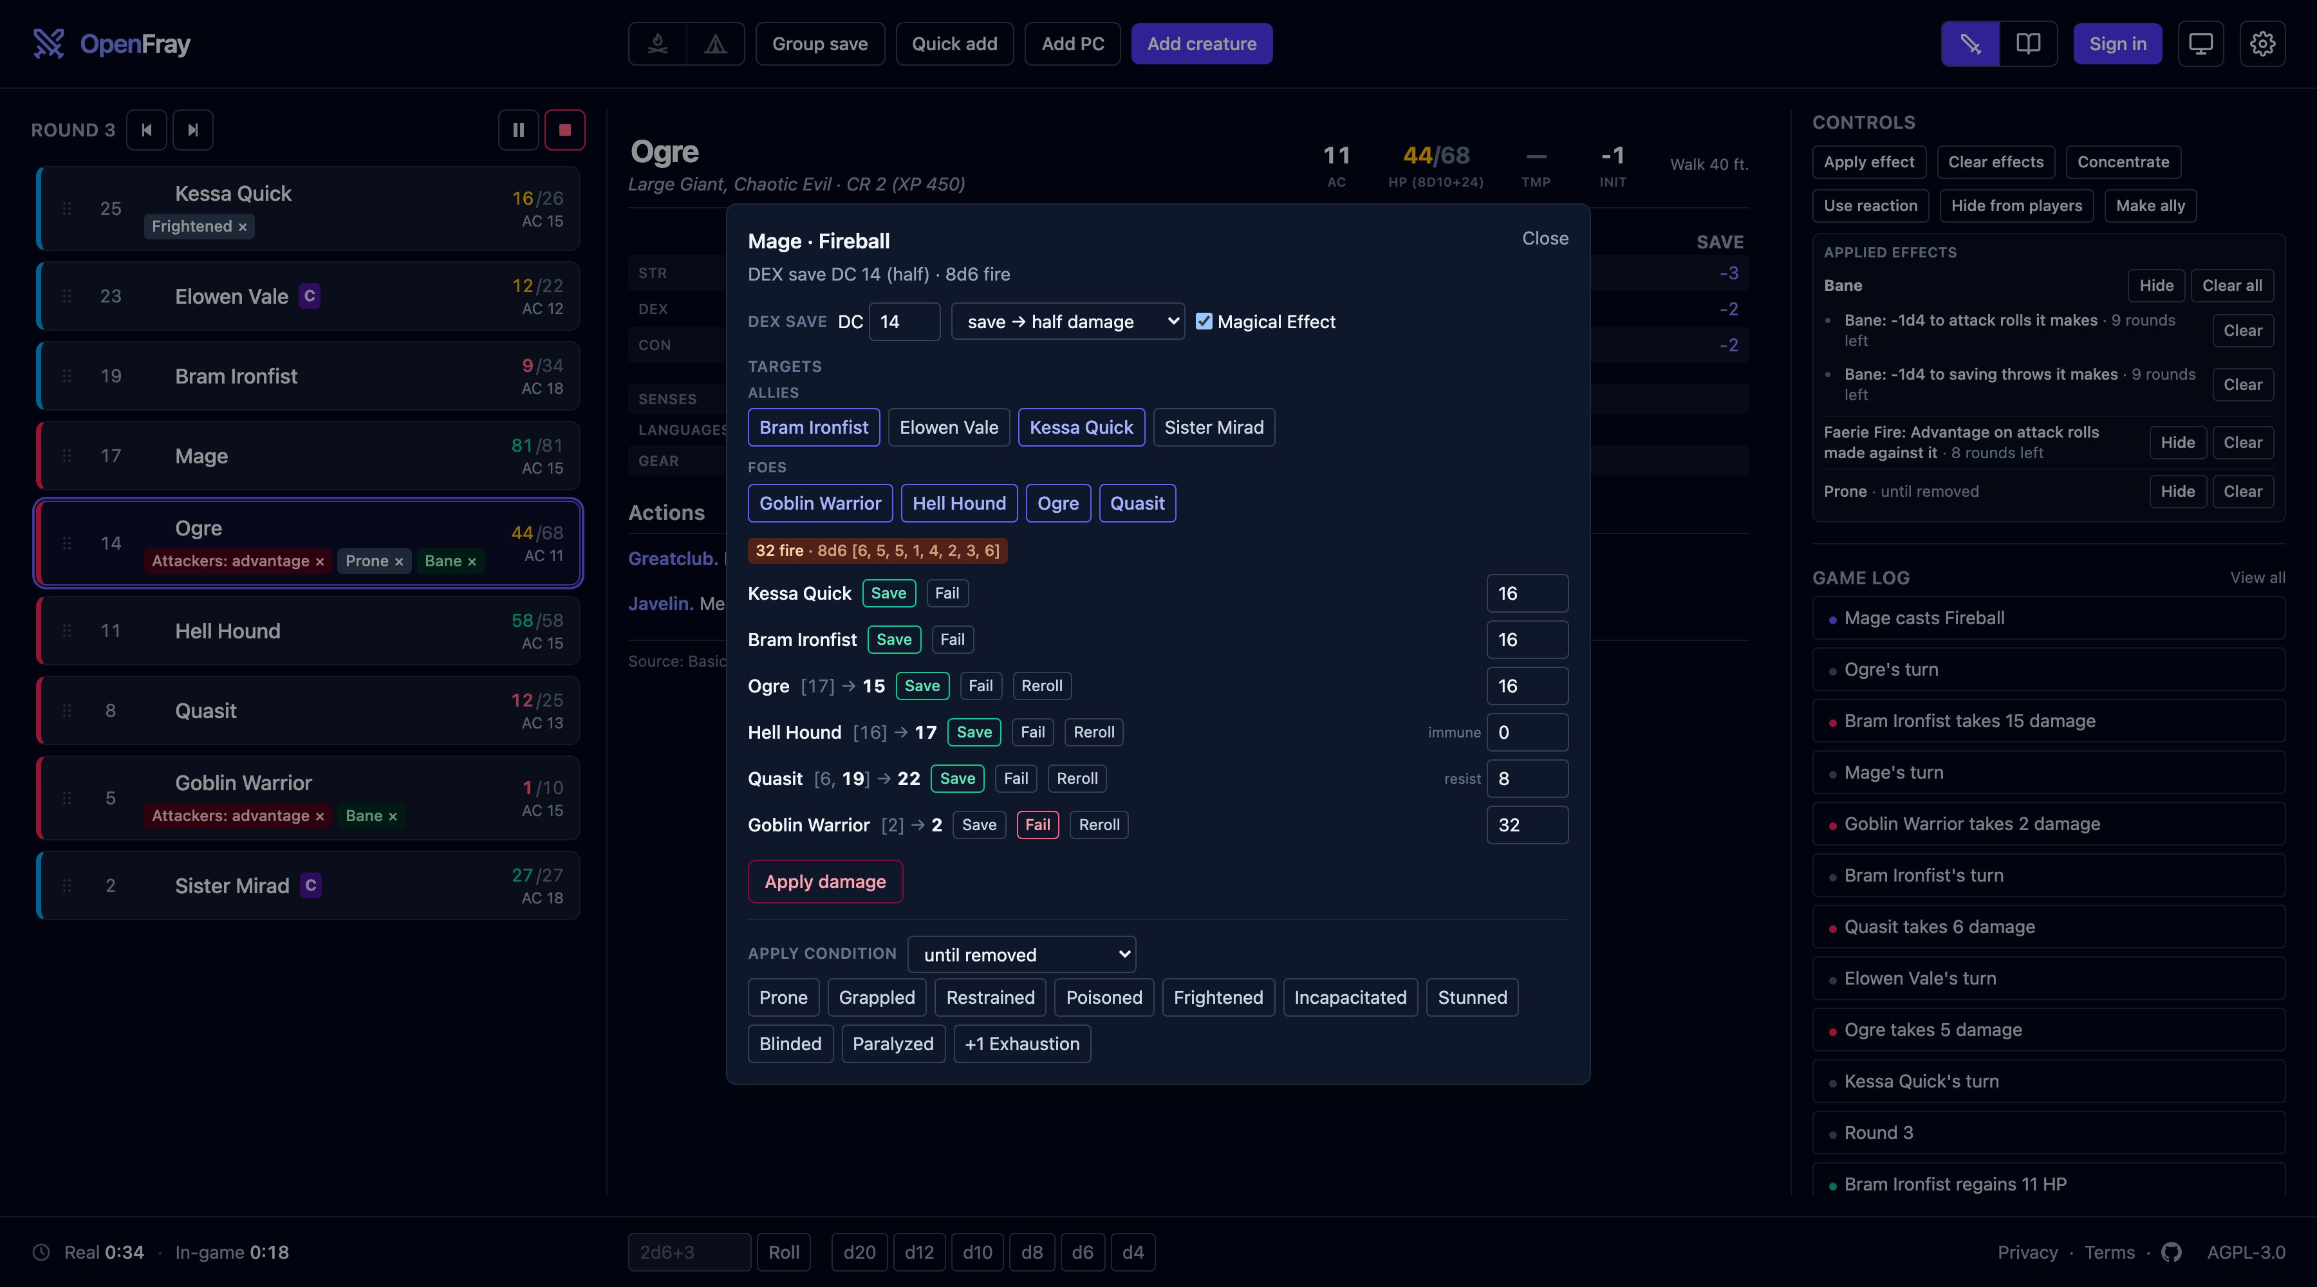Open the save → half damage dropdown
This screenshot has width=2317, height=1287.
tap(1068, 321)
